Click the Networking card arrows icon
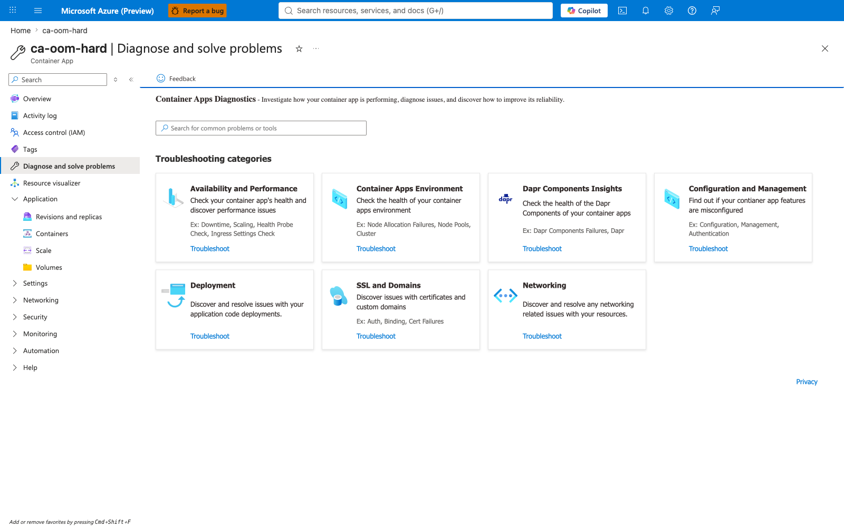The image size is (844, 527). click(505, 296)
